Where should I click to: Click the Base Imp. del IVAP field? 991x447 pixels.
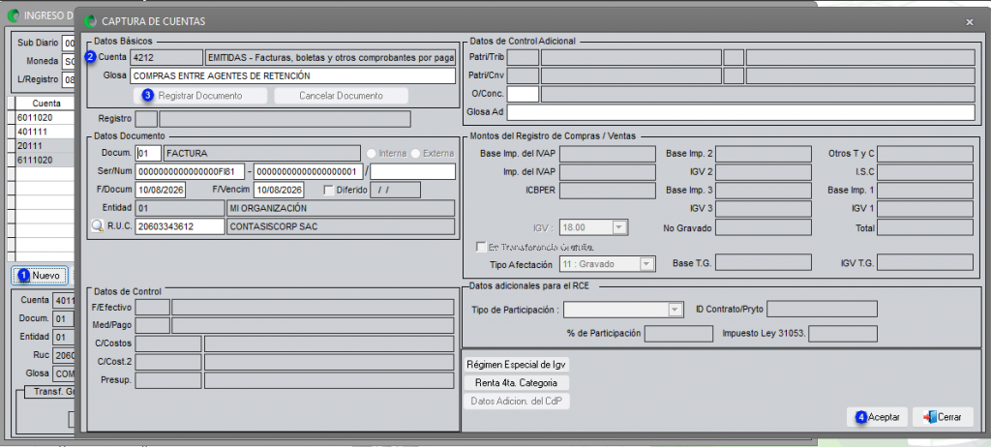coord(608,154)
